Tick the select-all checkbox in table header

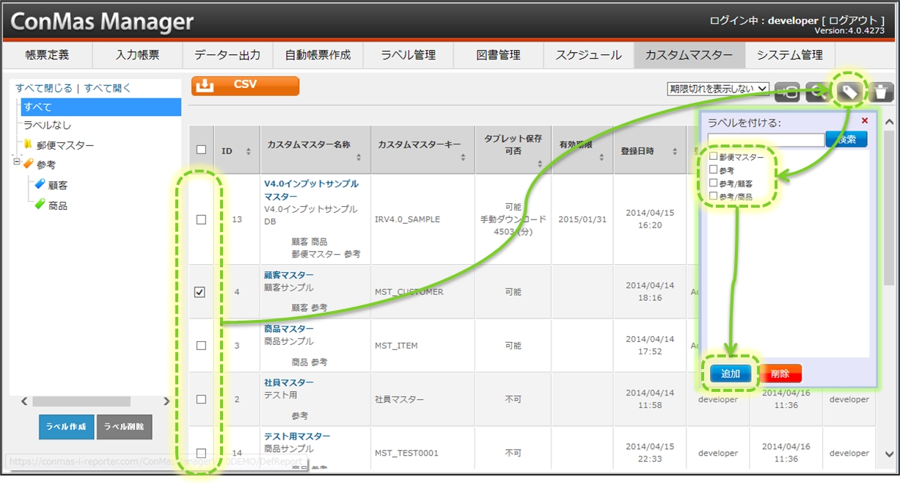tap(201, 150)
